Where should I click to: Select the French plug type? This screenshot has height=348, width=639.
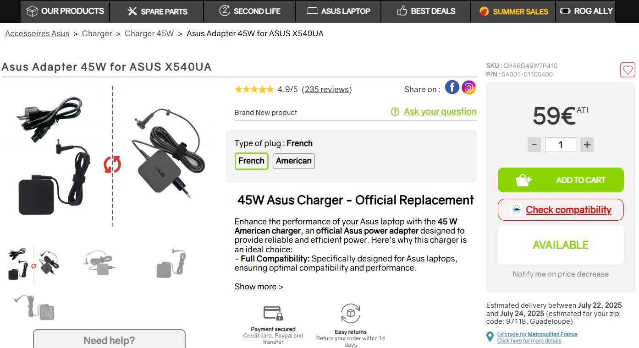point(252,161)
